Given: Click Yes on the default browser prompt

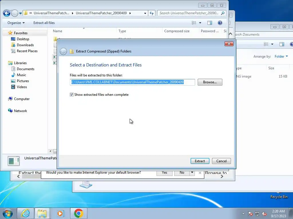Looking at the screenshot, I should (165, 173).
